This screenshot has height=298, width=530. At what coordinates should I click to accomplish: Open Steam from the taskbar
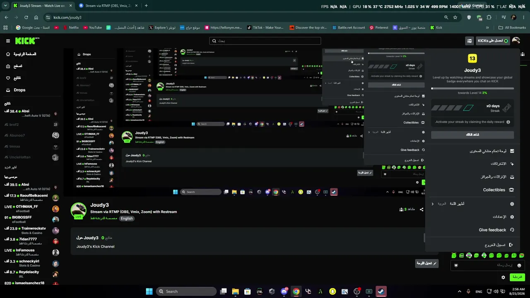coord(381,291)
